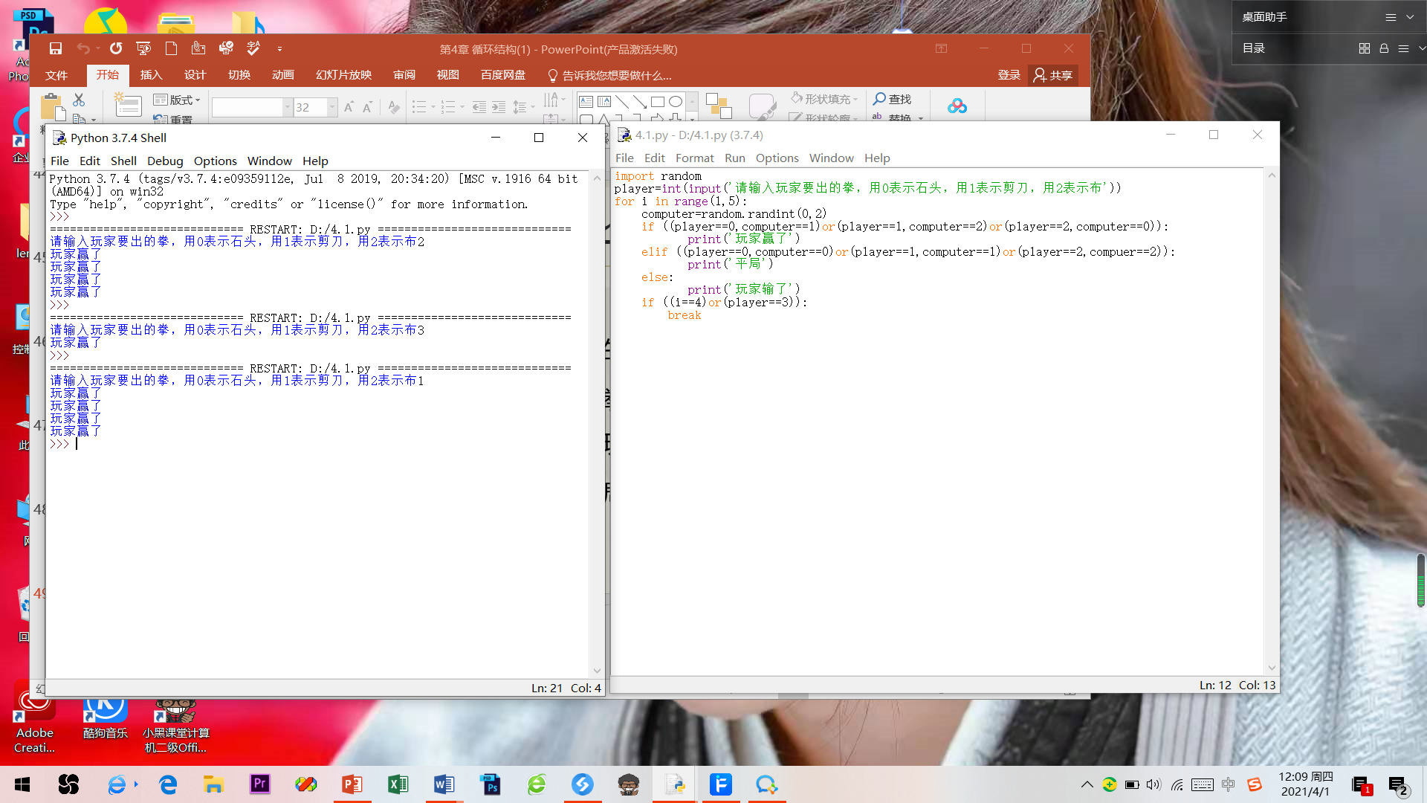Select the oval shape in the gallery
The image size is (1427, 803).
675,101
